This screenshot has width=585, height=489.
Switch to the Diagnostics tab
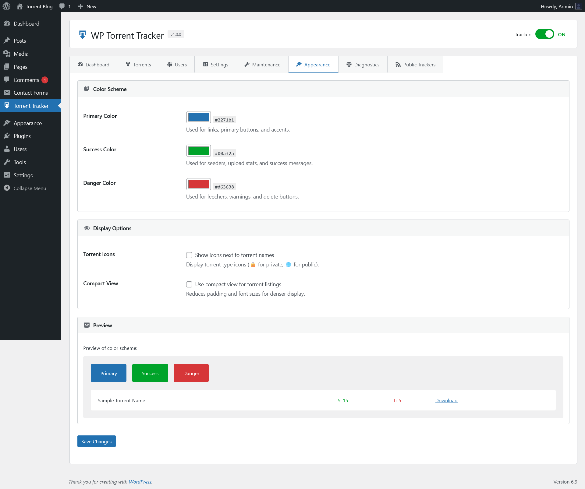[363, 65]
